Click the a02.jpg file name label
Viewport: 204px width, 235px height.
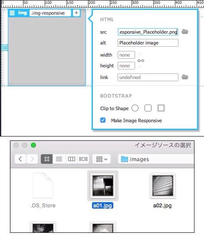pos(162,206)
